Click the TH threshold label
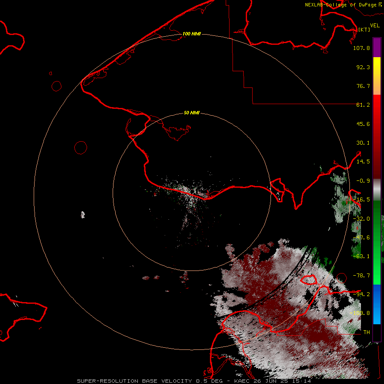Image resolution: width=384 pixels, height=384 pixels. click(367, 332)
